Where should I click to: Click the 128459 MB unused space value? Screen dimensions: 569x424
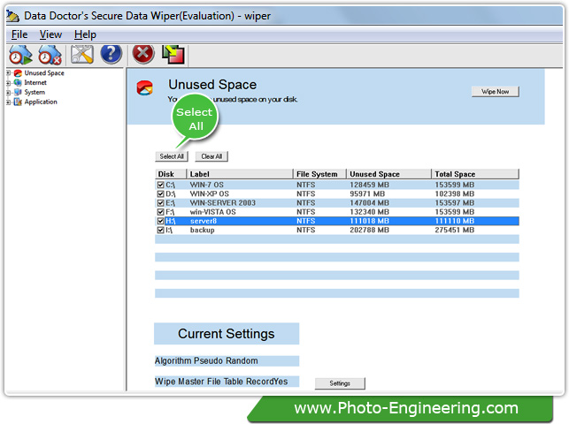click(x=369, y=185)
